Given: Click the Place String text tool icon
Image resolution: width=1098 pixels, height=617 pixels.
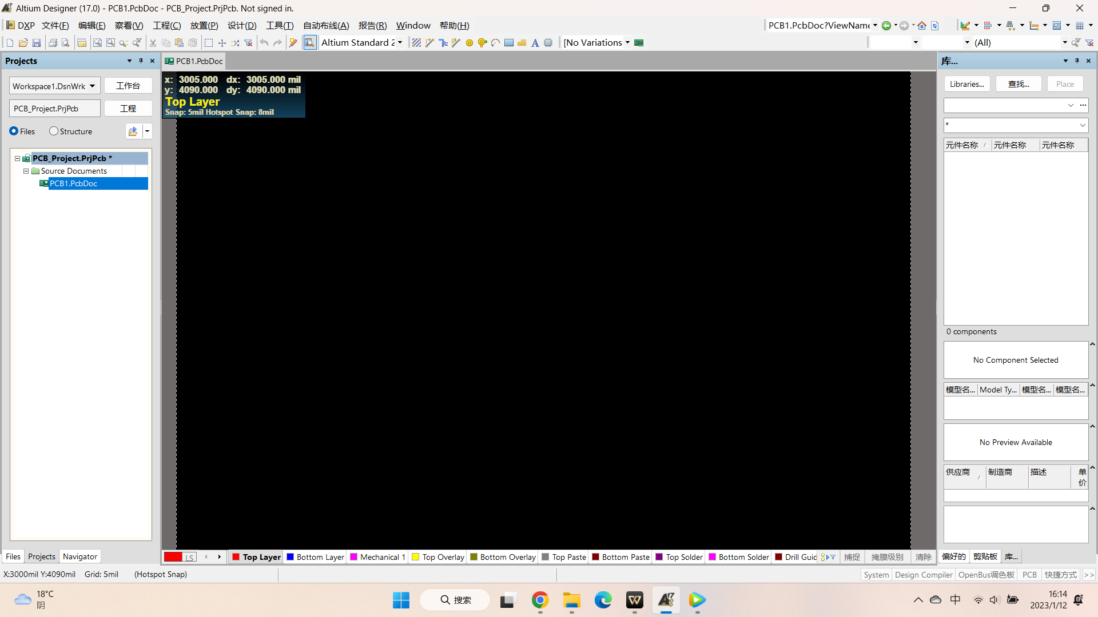Looking at the screenshot, I should pyautogui.click(x=535, y=43).
